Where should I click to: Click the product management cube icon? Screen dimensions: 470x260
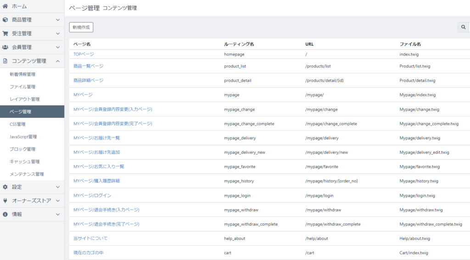pos(5,20)
